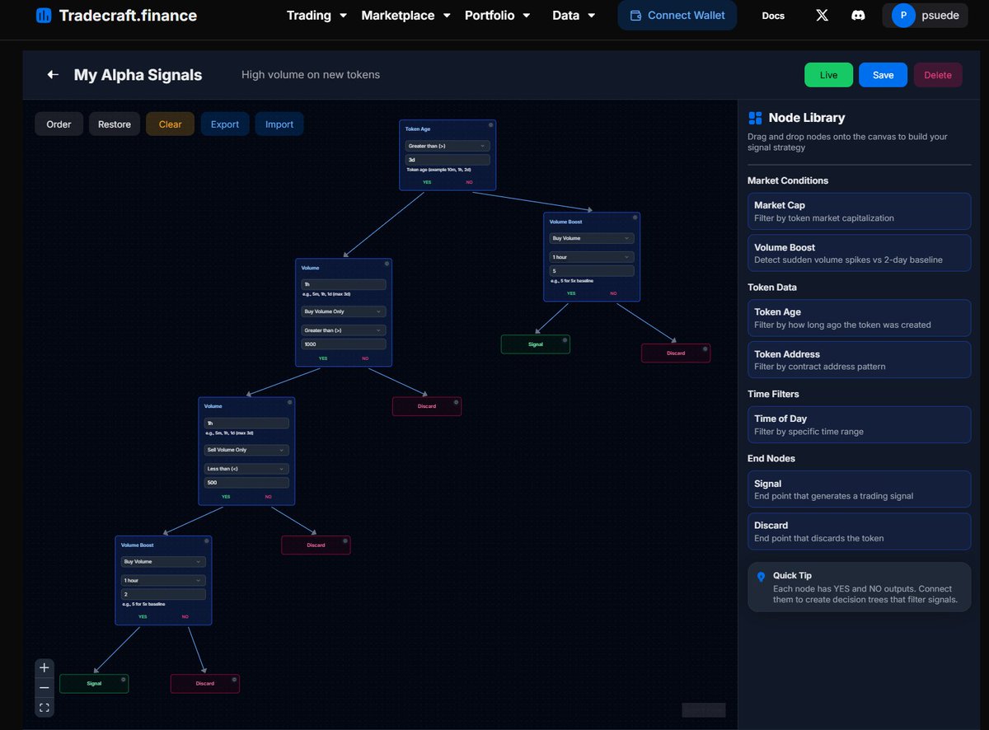Open the Discord icon in header
Screen dimensions: 989x730
tap(858, 15)
